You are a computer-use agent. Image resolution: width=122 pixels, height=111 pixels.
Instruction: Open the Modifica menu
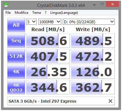click(x=21, y=13)
